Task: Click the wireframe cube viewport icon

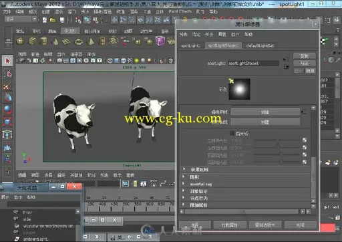Action: click(x=110, y=60)
